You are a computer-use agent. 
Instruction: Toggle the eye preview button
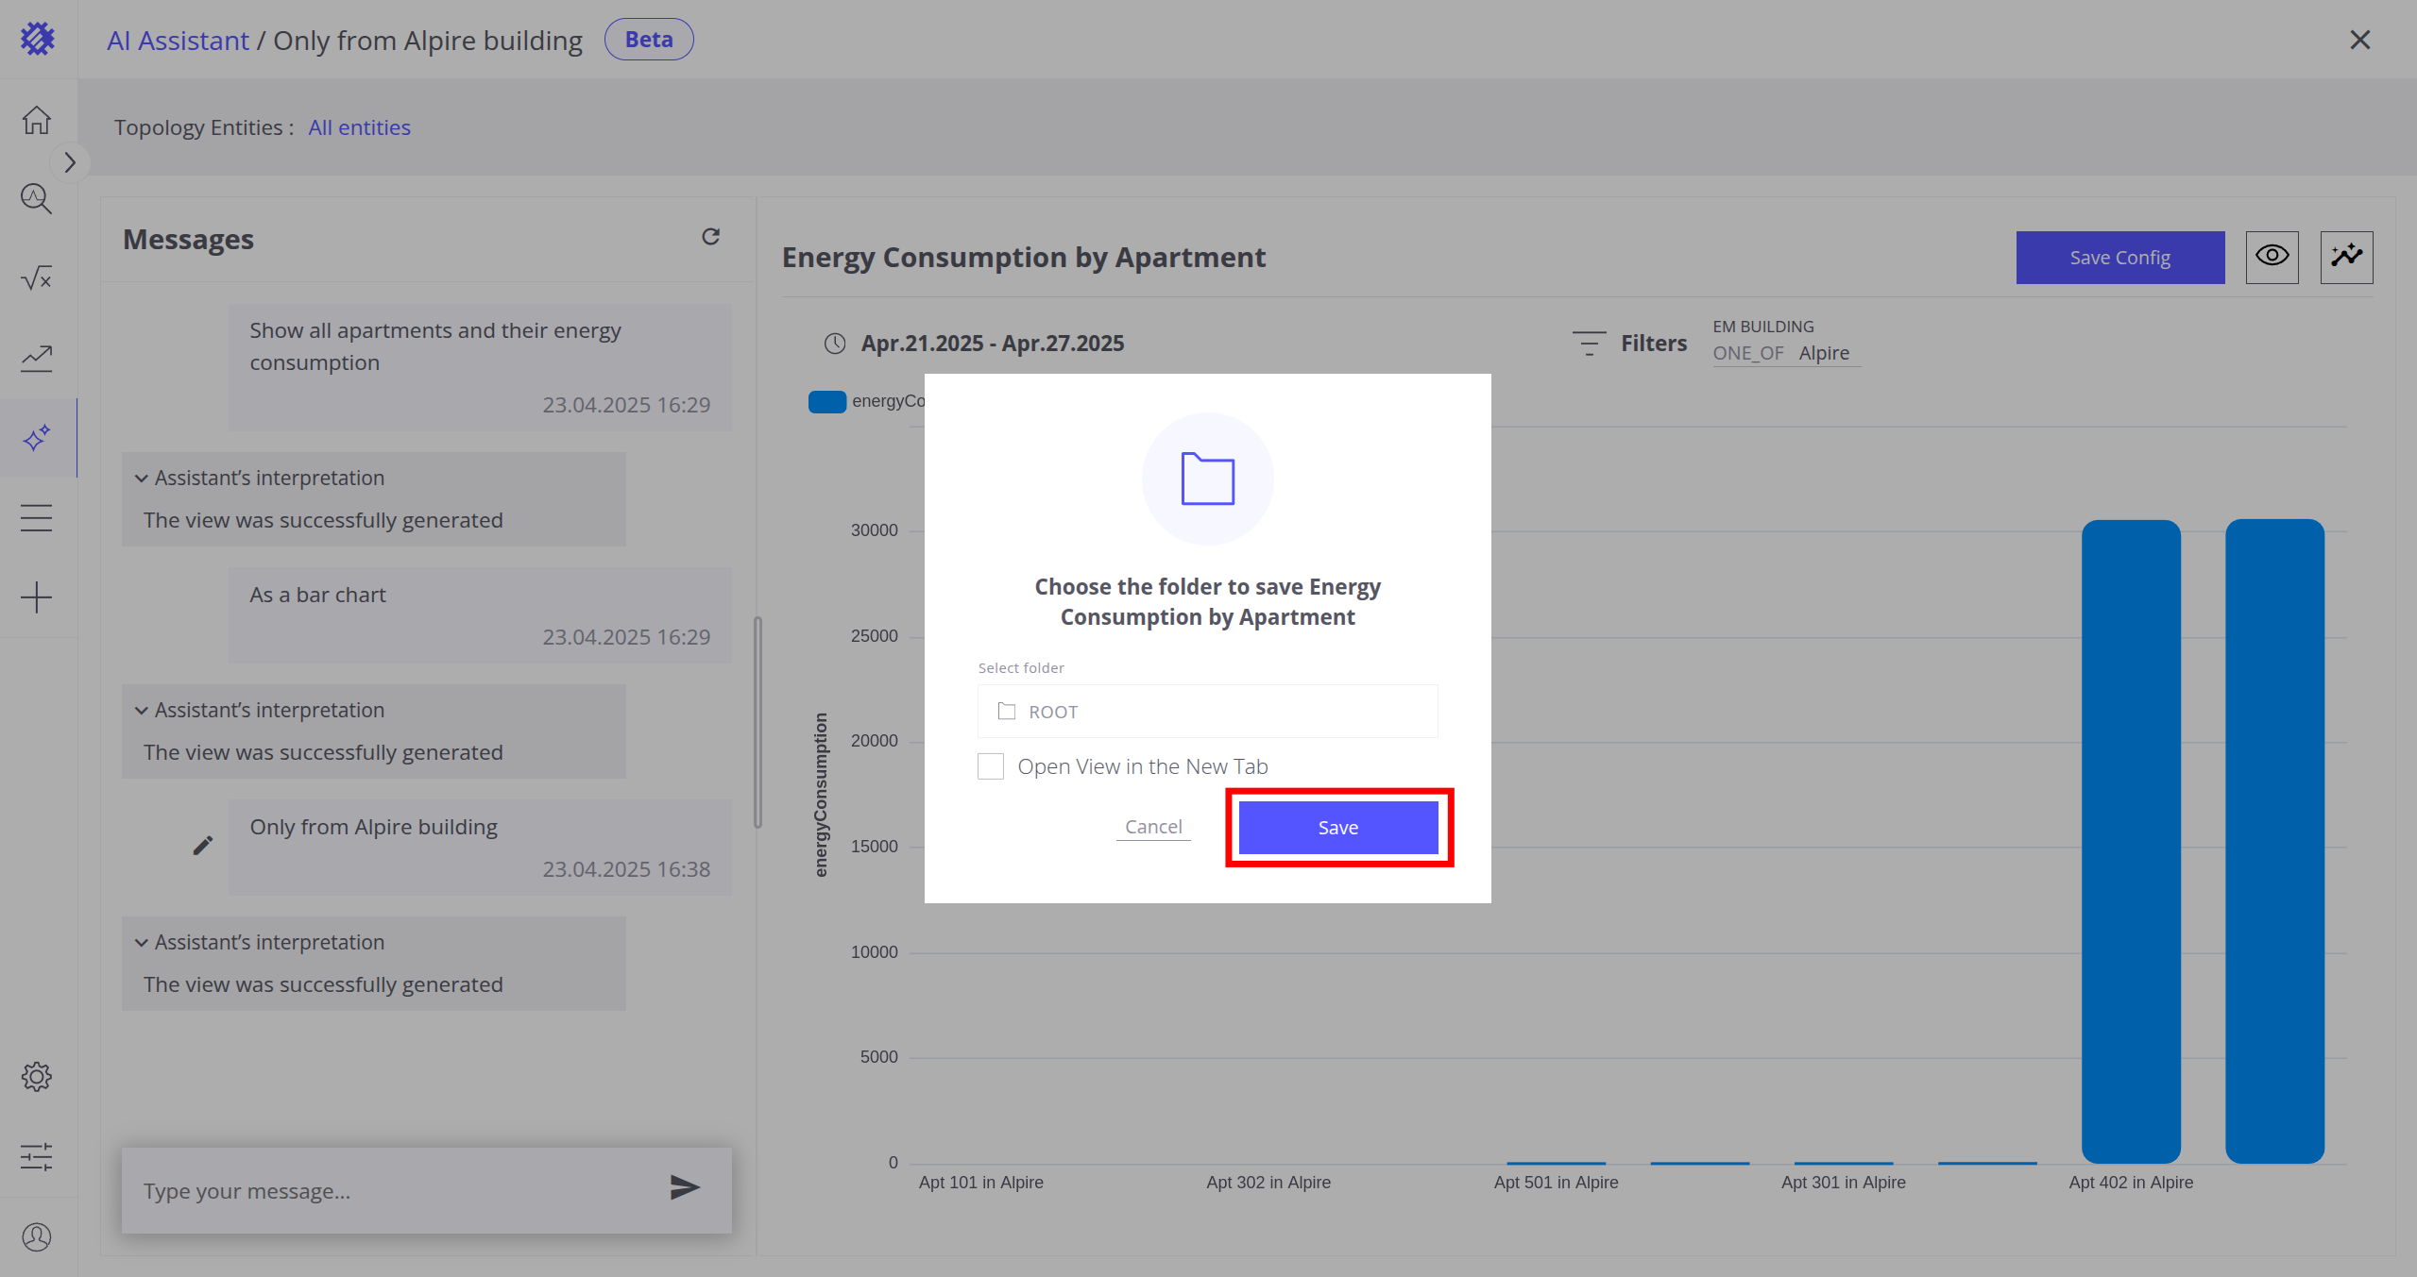point(2272,257)
